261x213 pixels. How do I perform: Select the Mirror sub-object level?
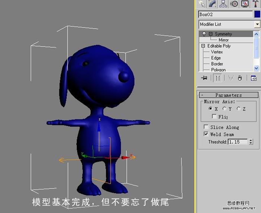pos(224,40)
